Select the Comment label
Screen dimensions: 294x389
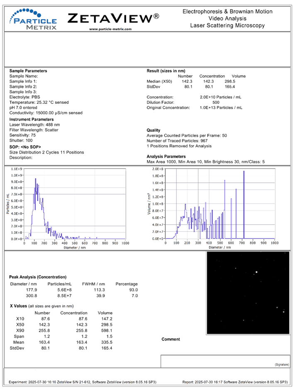click(171, 339)
